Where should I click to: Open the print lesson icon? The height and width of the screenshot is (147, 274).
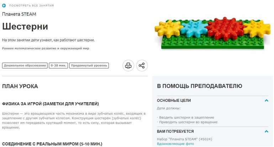(128, 66)
